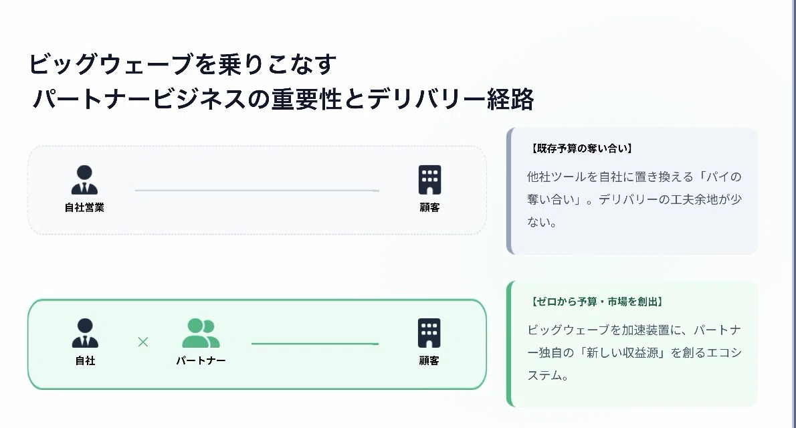796x428 pixels.
Task: Click the green accent bar on lower card
Action: point(509,344)
